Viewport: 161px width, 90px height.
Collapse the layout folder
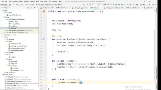pyautogui.click(x=5, y=41)
